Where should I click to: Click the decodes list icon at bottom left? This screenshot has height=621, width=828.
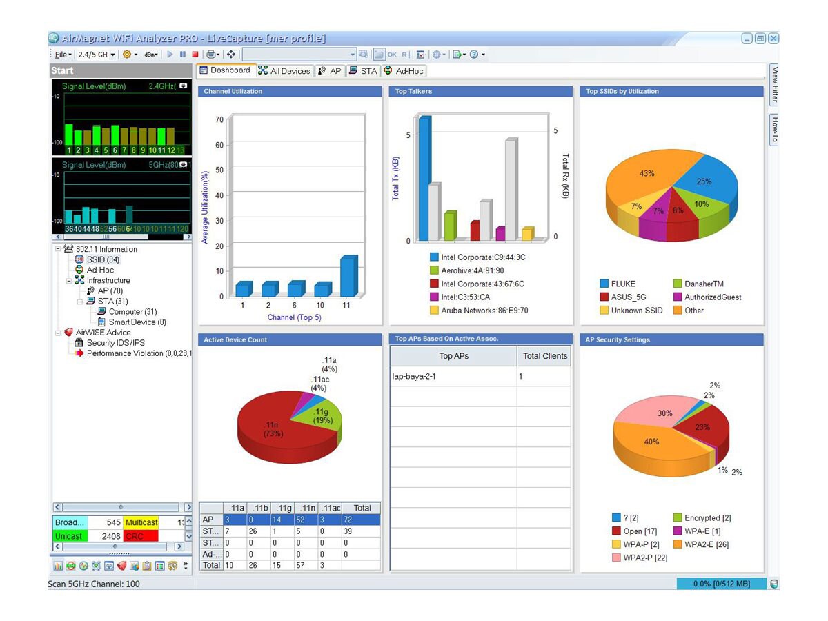(x=159, y=566)
